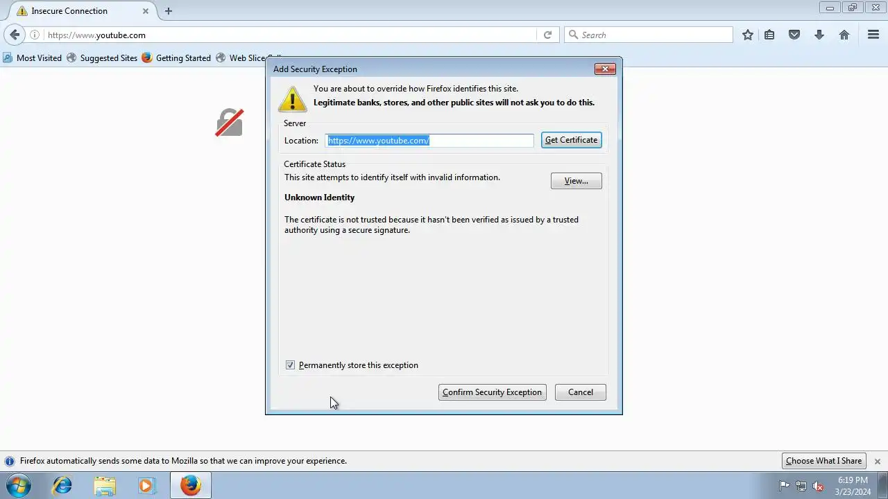Click the site information icon in address bar
Screen dimensions: 888x499
35,35
